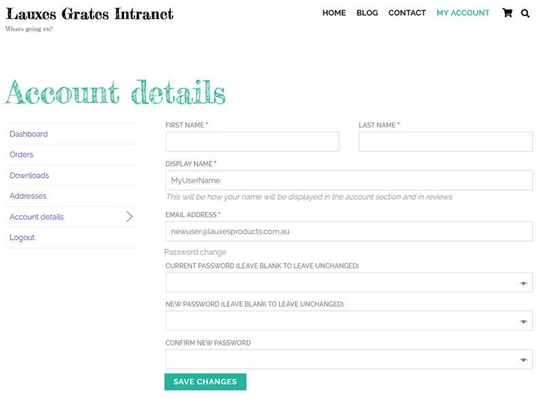Click the Lauxes Grates Intranet site title
This screenshot has width=543, height=414.
point(90,14)
